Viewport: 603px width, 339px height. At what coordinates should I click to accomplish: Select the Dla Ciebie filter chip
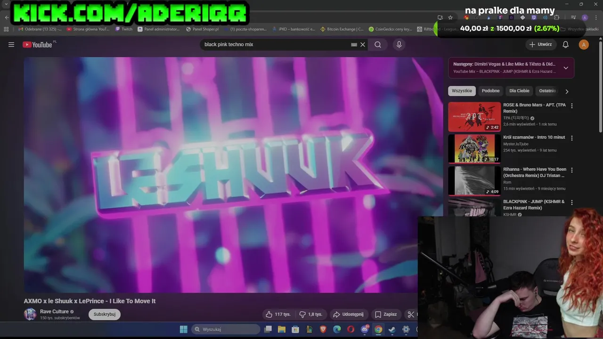[x=519, y=91]
